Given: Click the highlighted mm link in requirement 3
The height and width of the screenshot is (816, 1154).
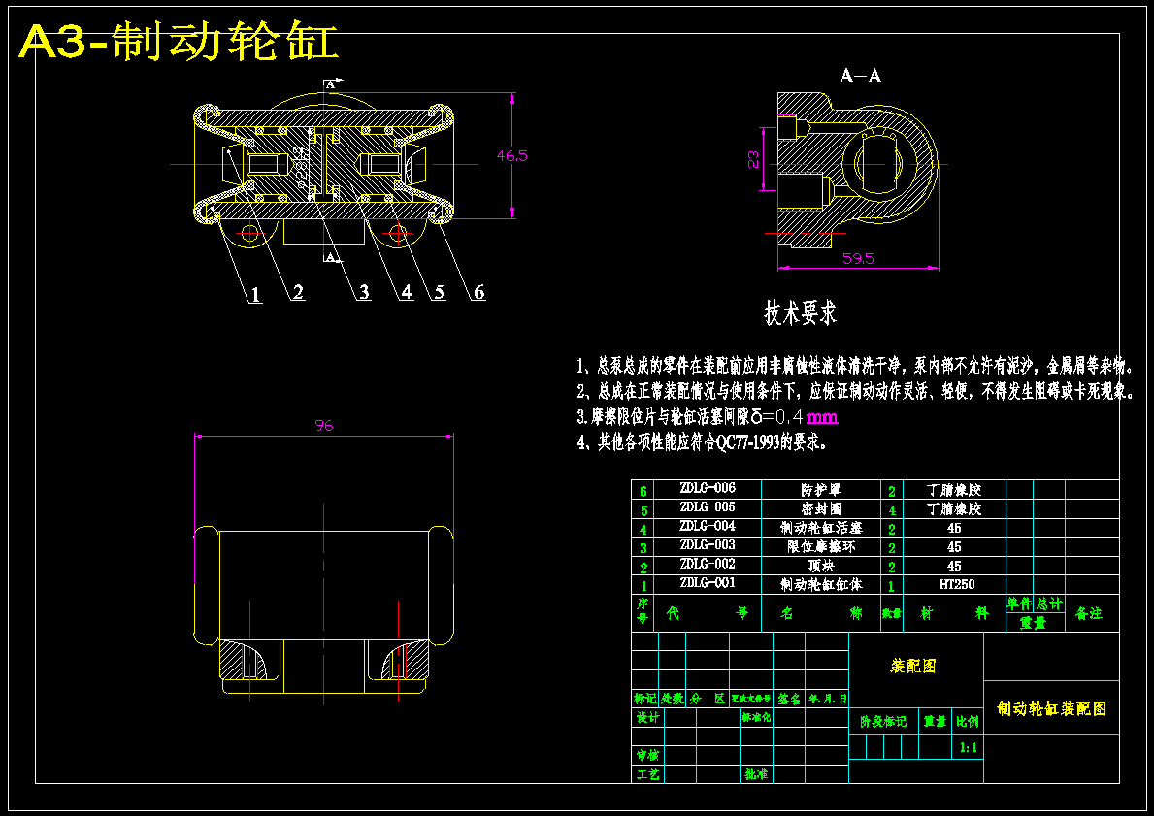Looking at the screenshot, I should (822, 417).
